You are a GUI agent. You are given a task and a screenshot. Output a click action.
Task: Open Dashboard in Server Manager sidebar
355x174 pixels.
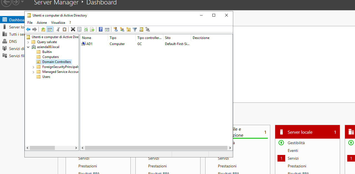click(12, 20)
